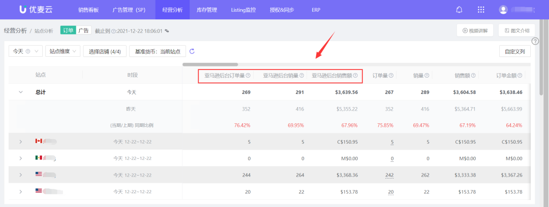Click the Mexico flag icon
Screen dimensions: 549x207
click(39, 158)
